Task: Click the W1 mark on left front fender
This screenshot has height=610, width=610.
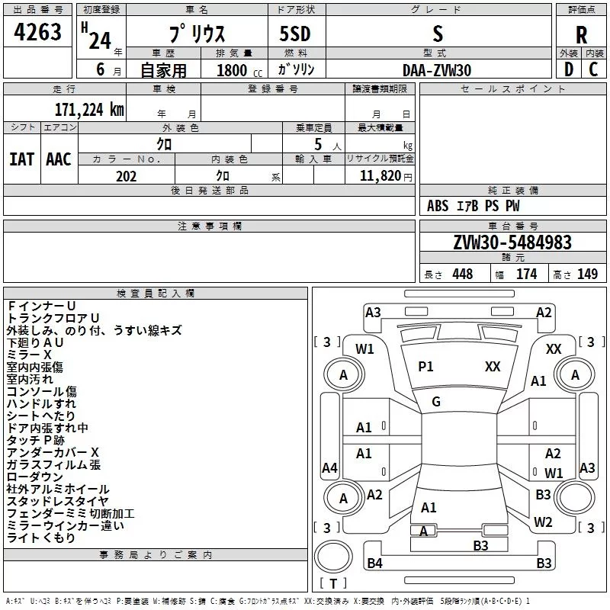Action: 364,349
